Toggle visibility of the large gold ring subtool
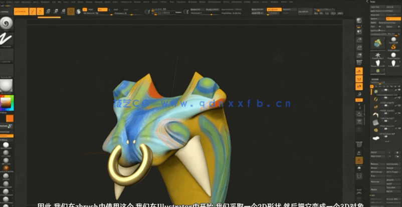The width and height of the screenshot is (402, 207). [x=399, y=97]
